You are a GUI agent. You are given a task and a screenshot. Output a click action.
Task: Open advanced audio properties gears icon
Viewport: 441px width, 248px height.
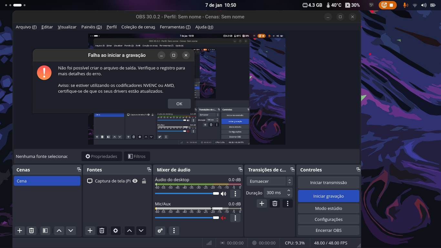160,231
